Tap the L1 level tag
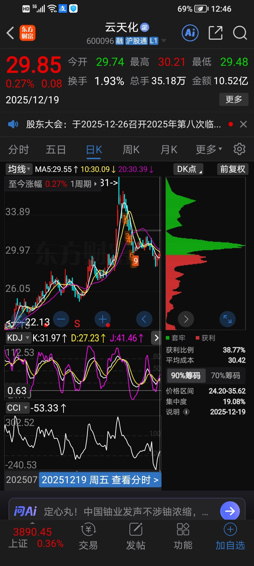The width and height of the screenshot is (254, 566). point(153,41)
